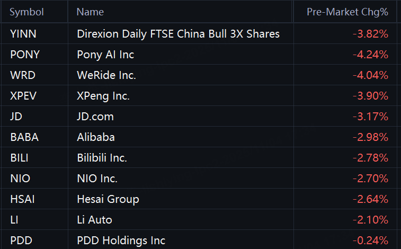Open the PONY ticker symbol
Image resolution: width=401 pixels, height=249 pixels.
[25, 55]
